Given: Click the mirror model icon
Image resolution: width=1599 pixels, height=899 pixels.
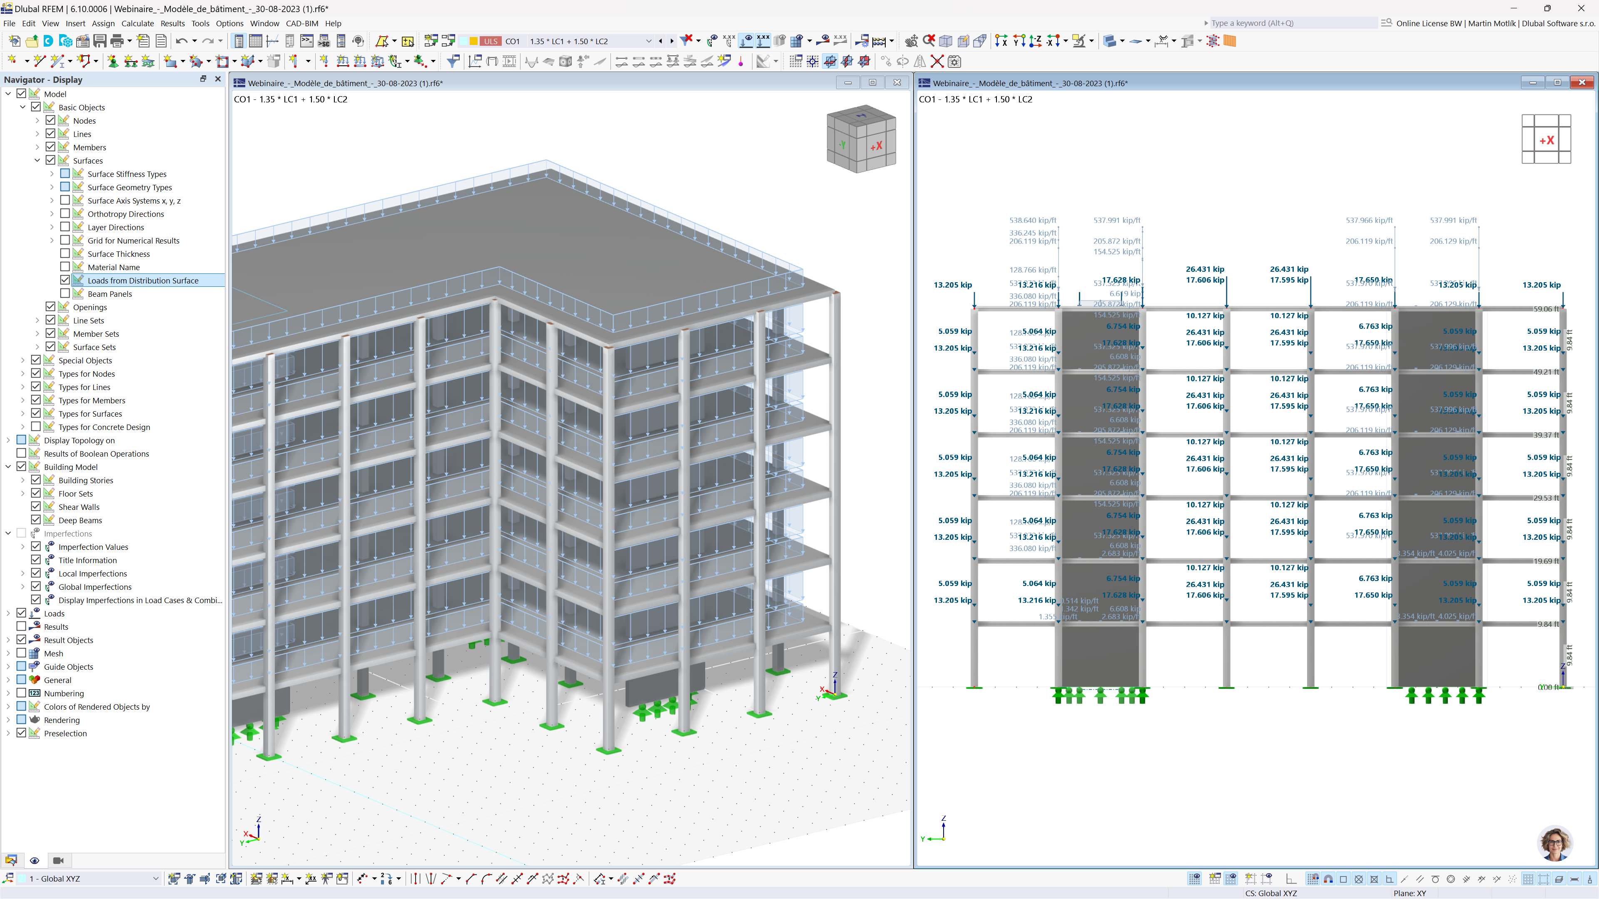Looking at the screenshot, I should coord(921,62).
